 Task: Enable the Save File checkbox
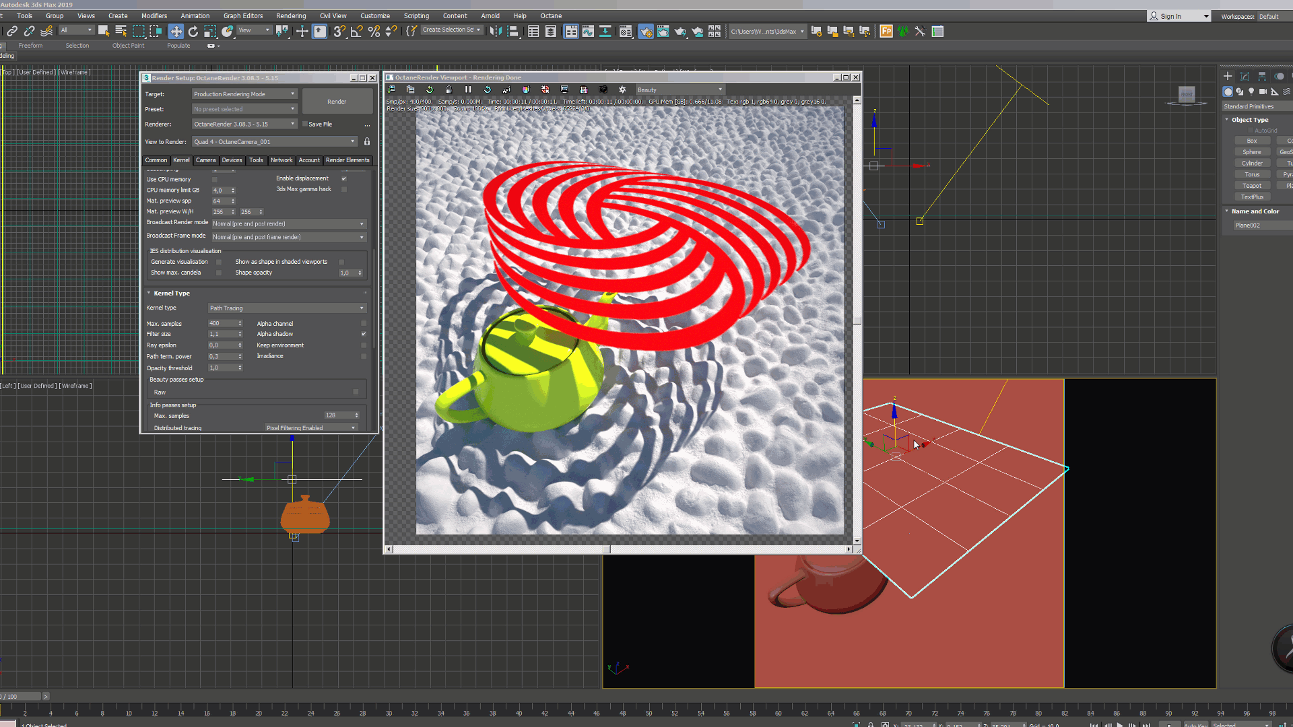click(305, 125)
